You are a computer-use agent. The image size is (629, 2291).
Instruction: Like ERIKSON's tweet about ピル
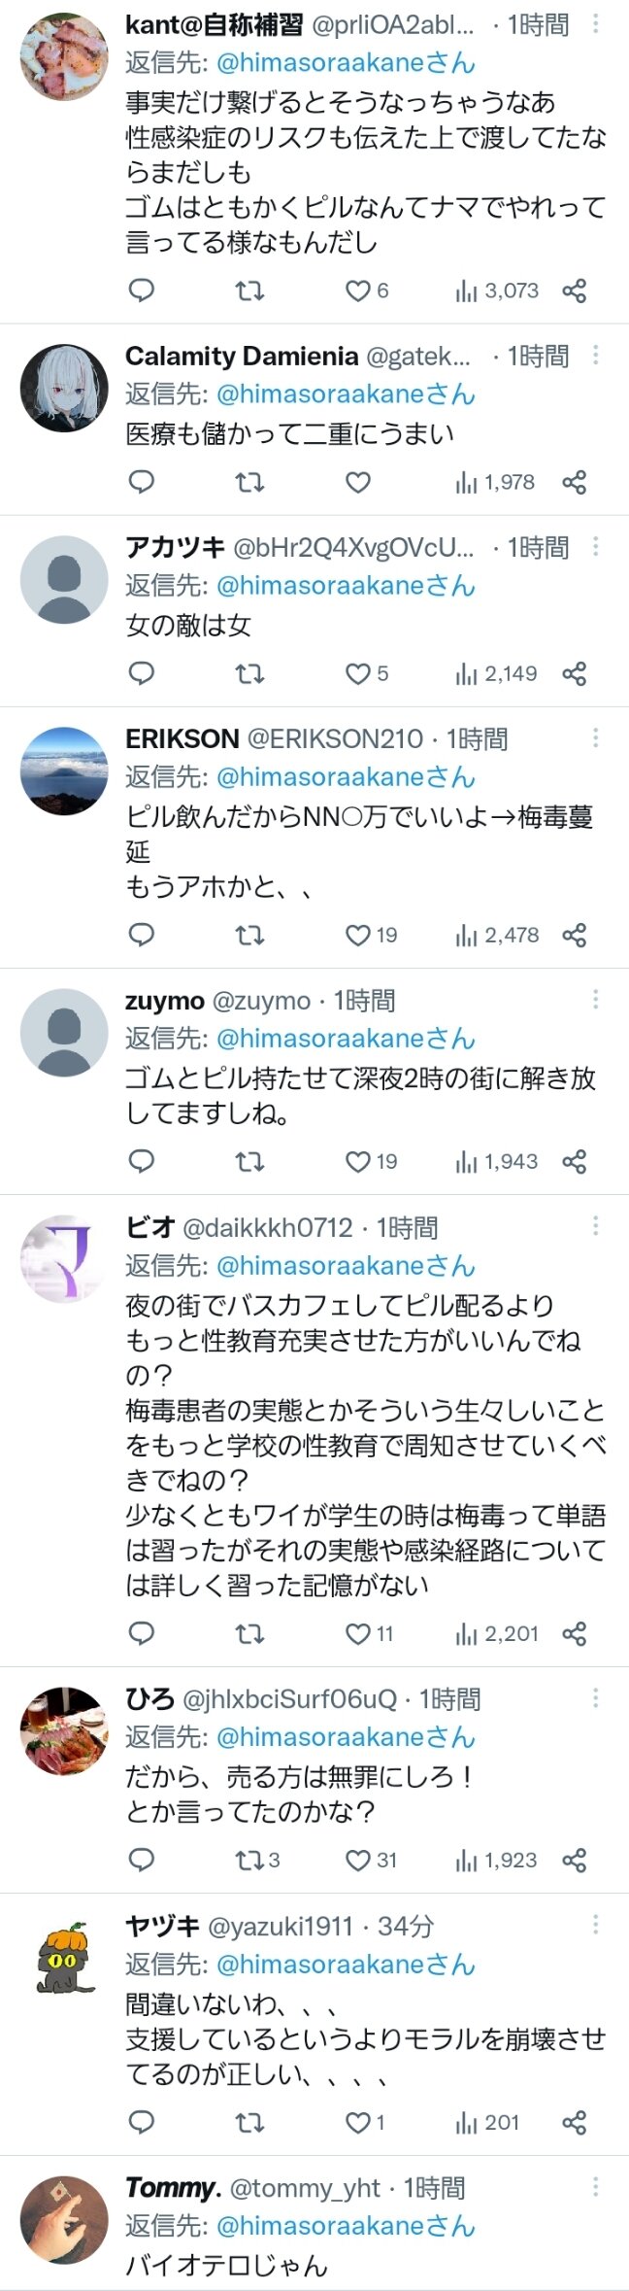tap(359, 935)
